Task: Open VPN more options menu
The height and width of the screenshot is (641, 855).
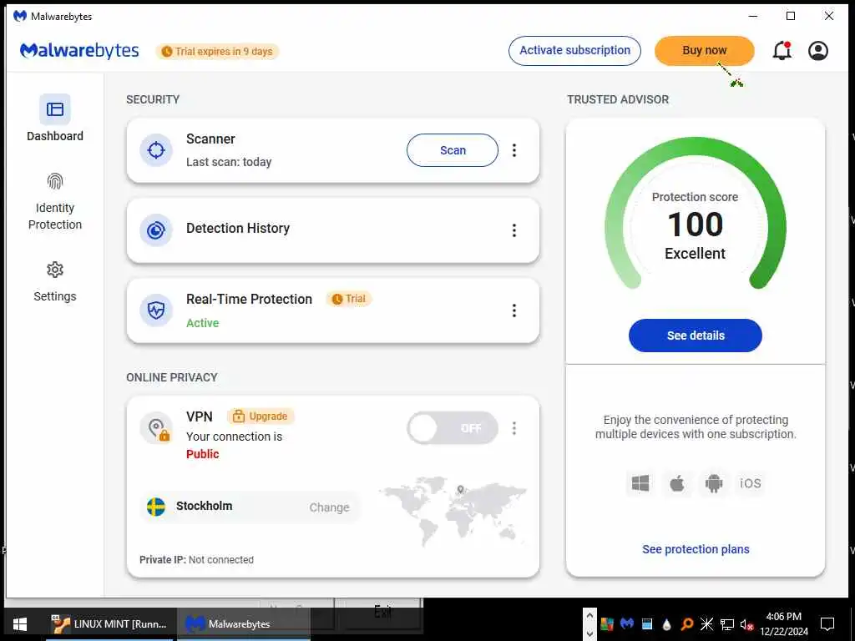Action: pos(514,428)
